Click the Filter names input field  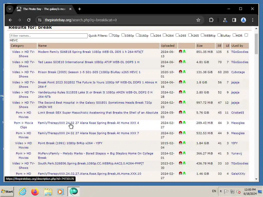point(49,36)
